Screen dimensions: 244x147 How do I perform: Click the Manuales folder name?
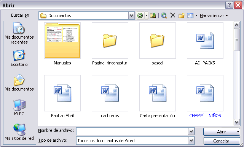point(62,63)
